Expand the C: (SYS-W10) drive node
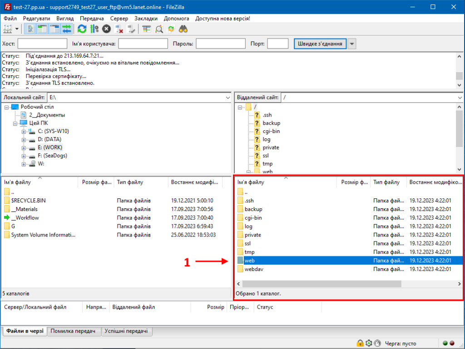465x349 pixels. [24, 131]
